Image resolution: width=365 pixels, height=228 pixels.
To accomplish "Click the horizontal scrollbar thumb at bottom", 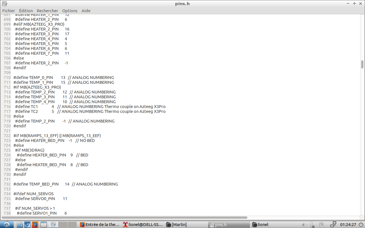I will coord(124,217).
